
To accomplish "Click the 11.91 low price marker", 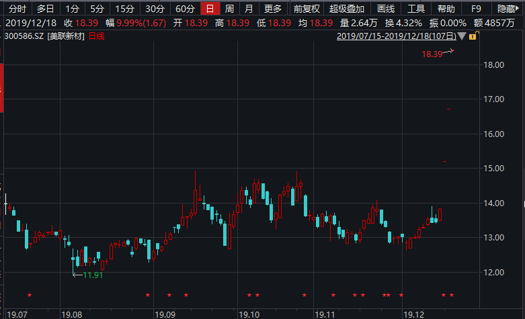I will click(x=93, y=275).
